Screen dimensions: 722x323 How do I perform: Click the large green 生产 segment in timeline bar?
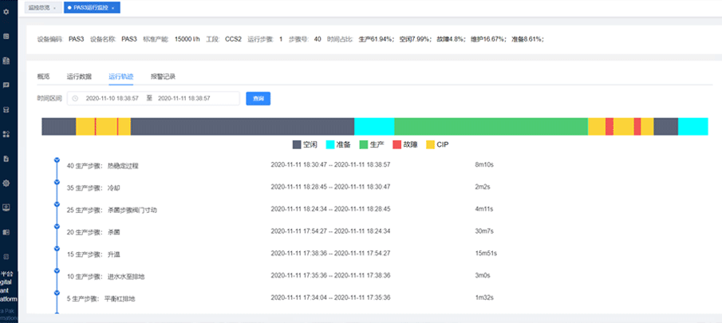[491, 127]
